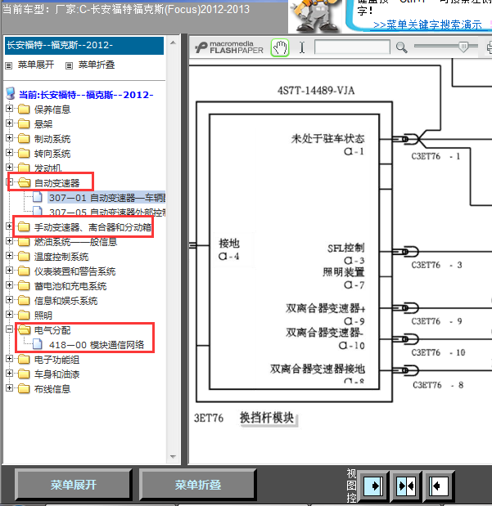492x506 pixels.
Task: Click the open 电气分配 folder icon
Action: [24, 329]
